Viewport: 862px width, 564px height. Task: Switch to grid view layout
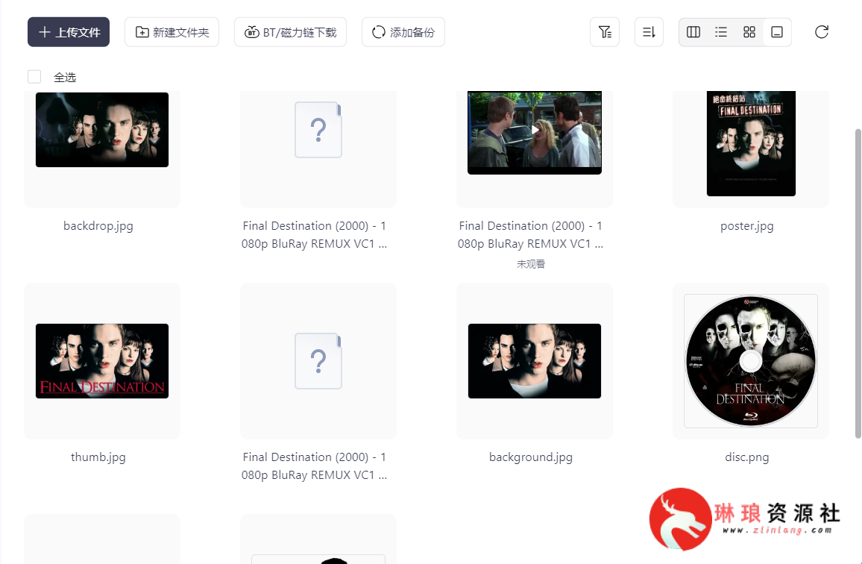(749, 32)
